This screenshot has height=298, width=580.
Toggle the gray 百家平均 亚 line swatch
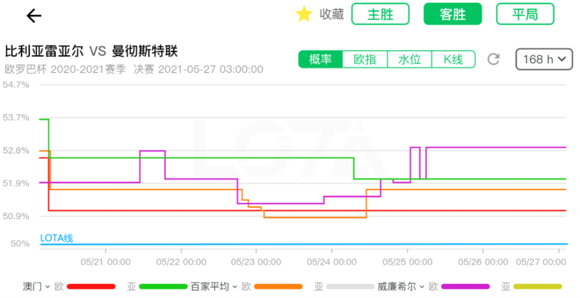[350, 286]
